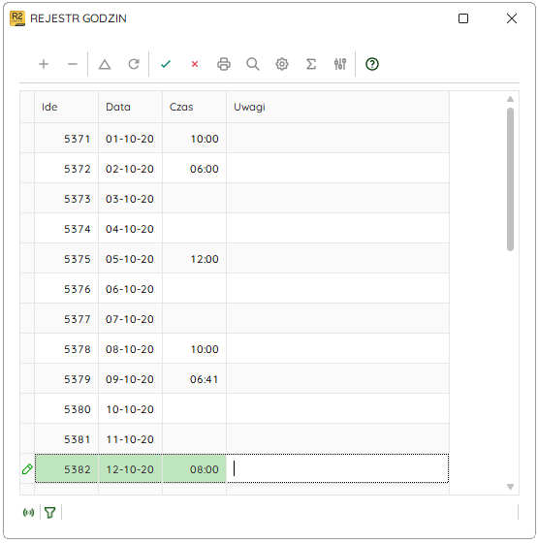Click the triangle edit icon in toolbar
The image size is (538, 545).
click(x=105, y=64)
